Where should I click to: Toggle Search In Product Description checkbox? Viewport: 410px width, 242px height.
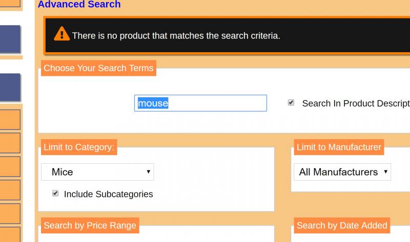(291, 103)
